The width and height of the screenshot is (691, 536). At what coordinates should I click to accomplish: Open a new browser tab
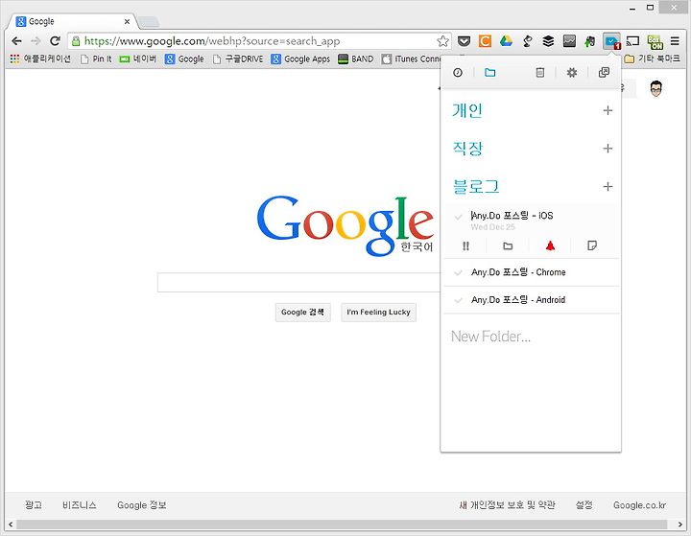(x=148, y=21)
